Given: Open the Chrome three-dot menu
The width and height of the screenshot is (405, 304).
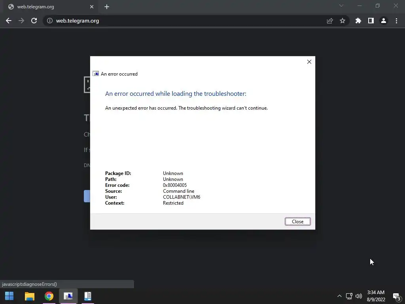Looking at the screenshot, I should point(396,21).
